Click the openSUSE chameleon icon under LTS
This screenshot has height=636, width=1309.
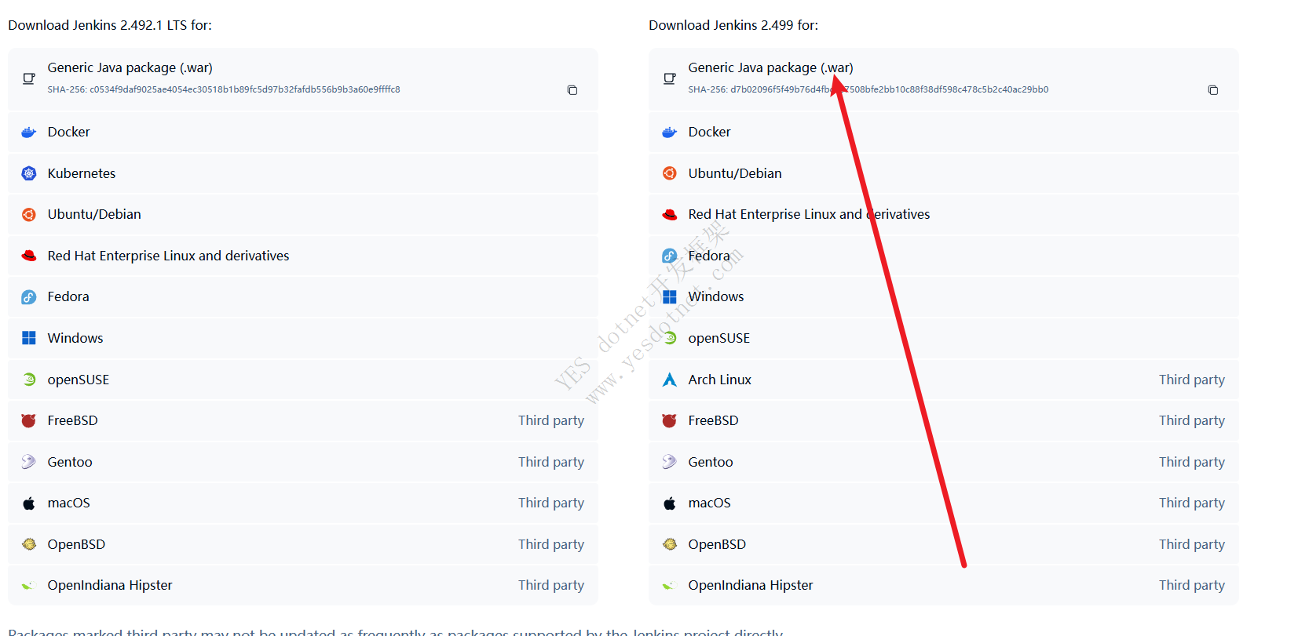tap(29, 380)
